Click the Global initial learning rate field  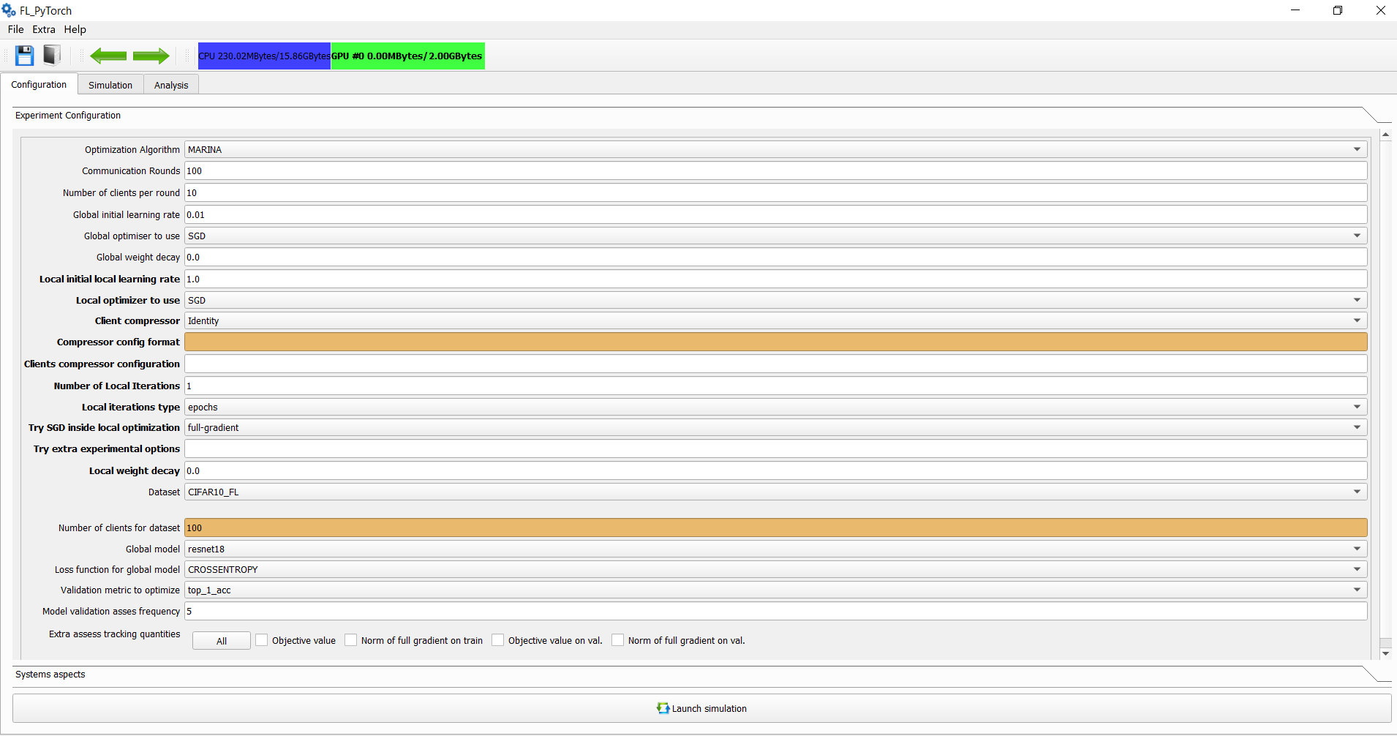click(x=775, y=214)
